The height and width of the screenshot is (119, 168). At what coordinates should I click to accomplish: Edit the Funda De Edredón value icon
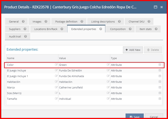coord(108,70)
